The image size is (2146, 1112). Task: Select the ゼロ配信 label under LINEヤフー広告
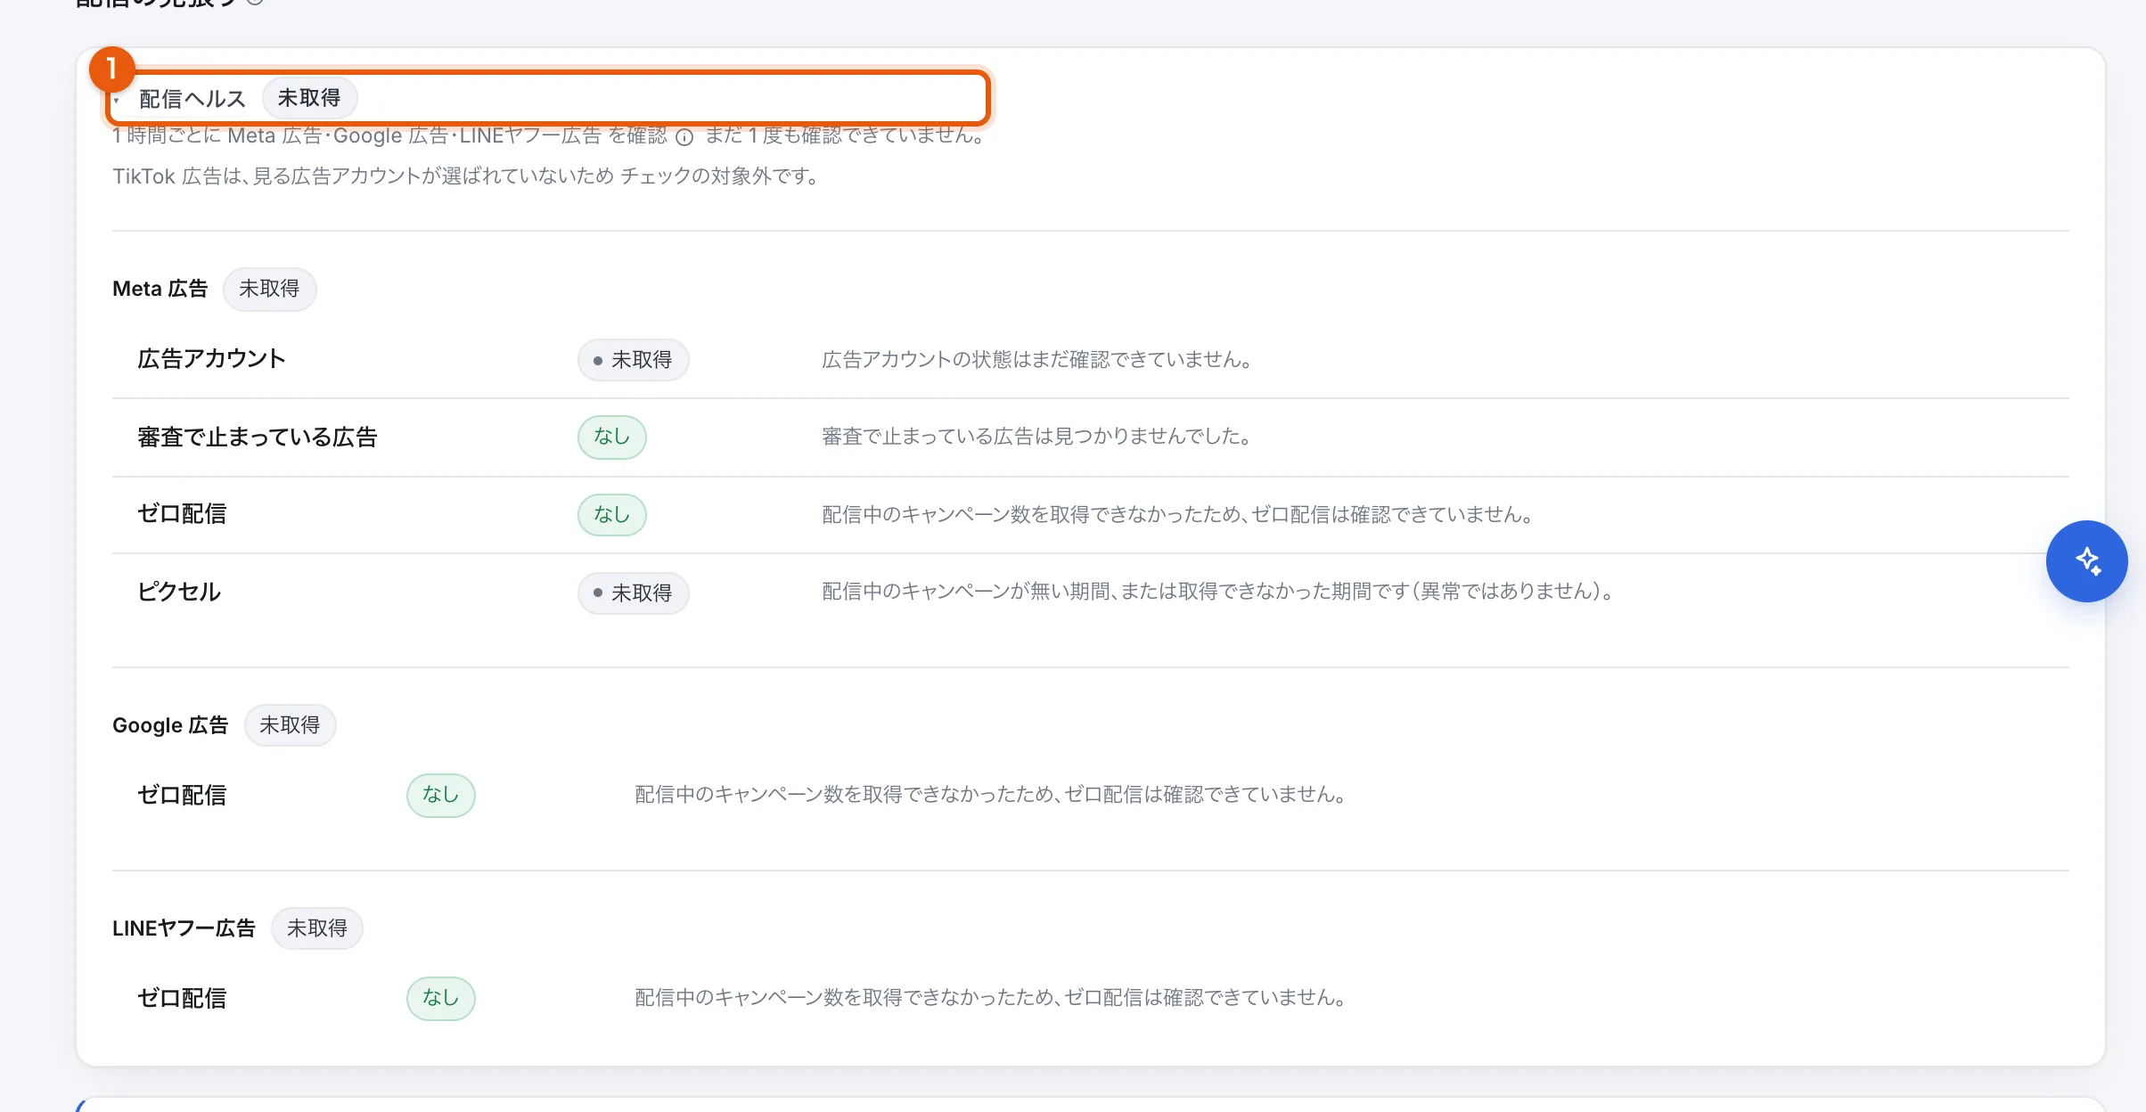(182, 998)
